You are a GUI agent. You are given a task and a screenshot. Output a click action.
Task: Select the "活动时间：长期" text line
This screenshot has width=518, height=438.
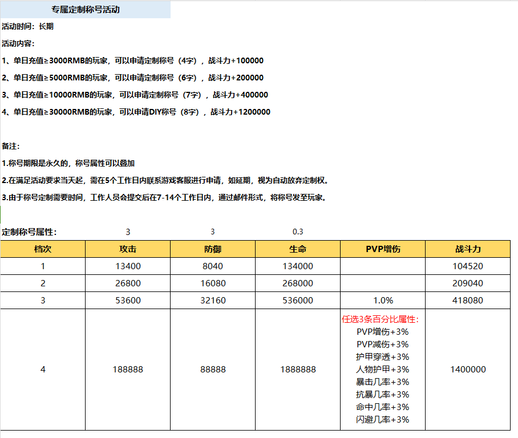point(28,26)
